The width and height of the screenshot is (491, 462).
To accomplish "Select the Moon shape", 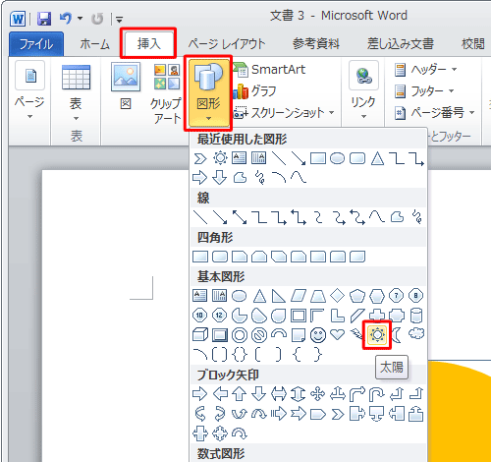I will [x=397, y=335].
